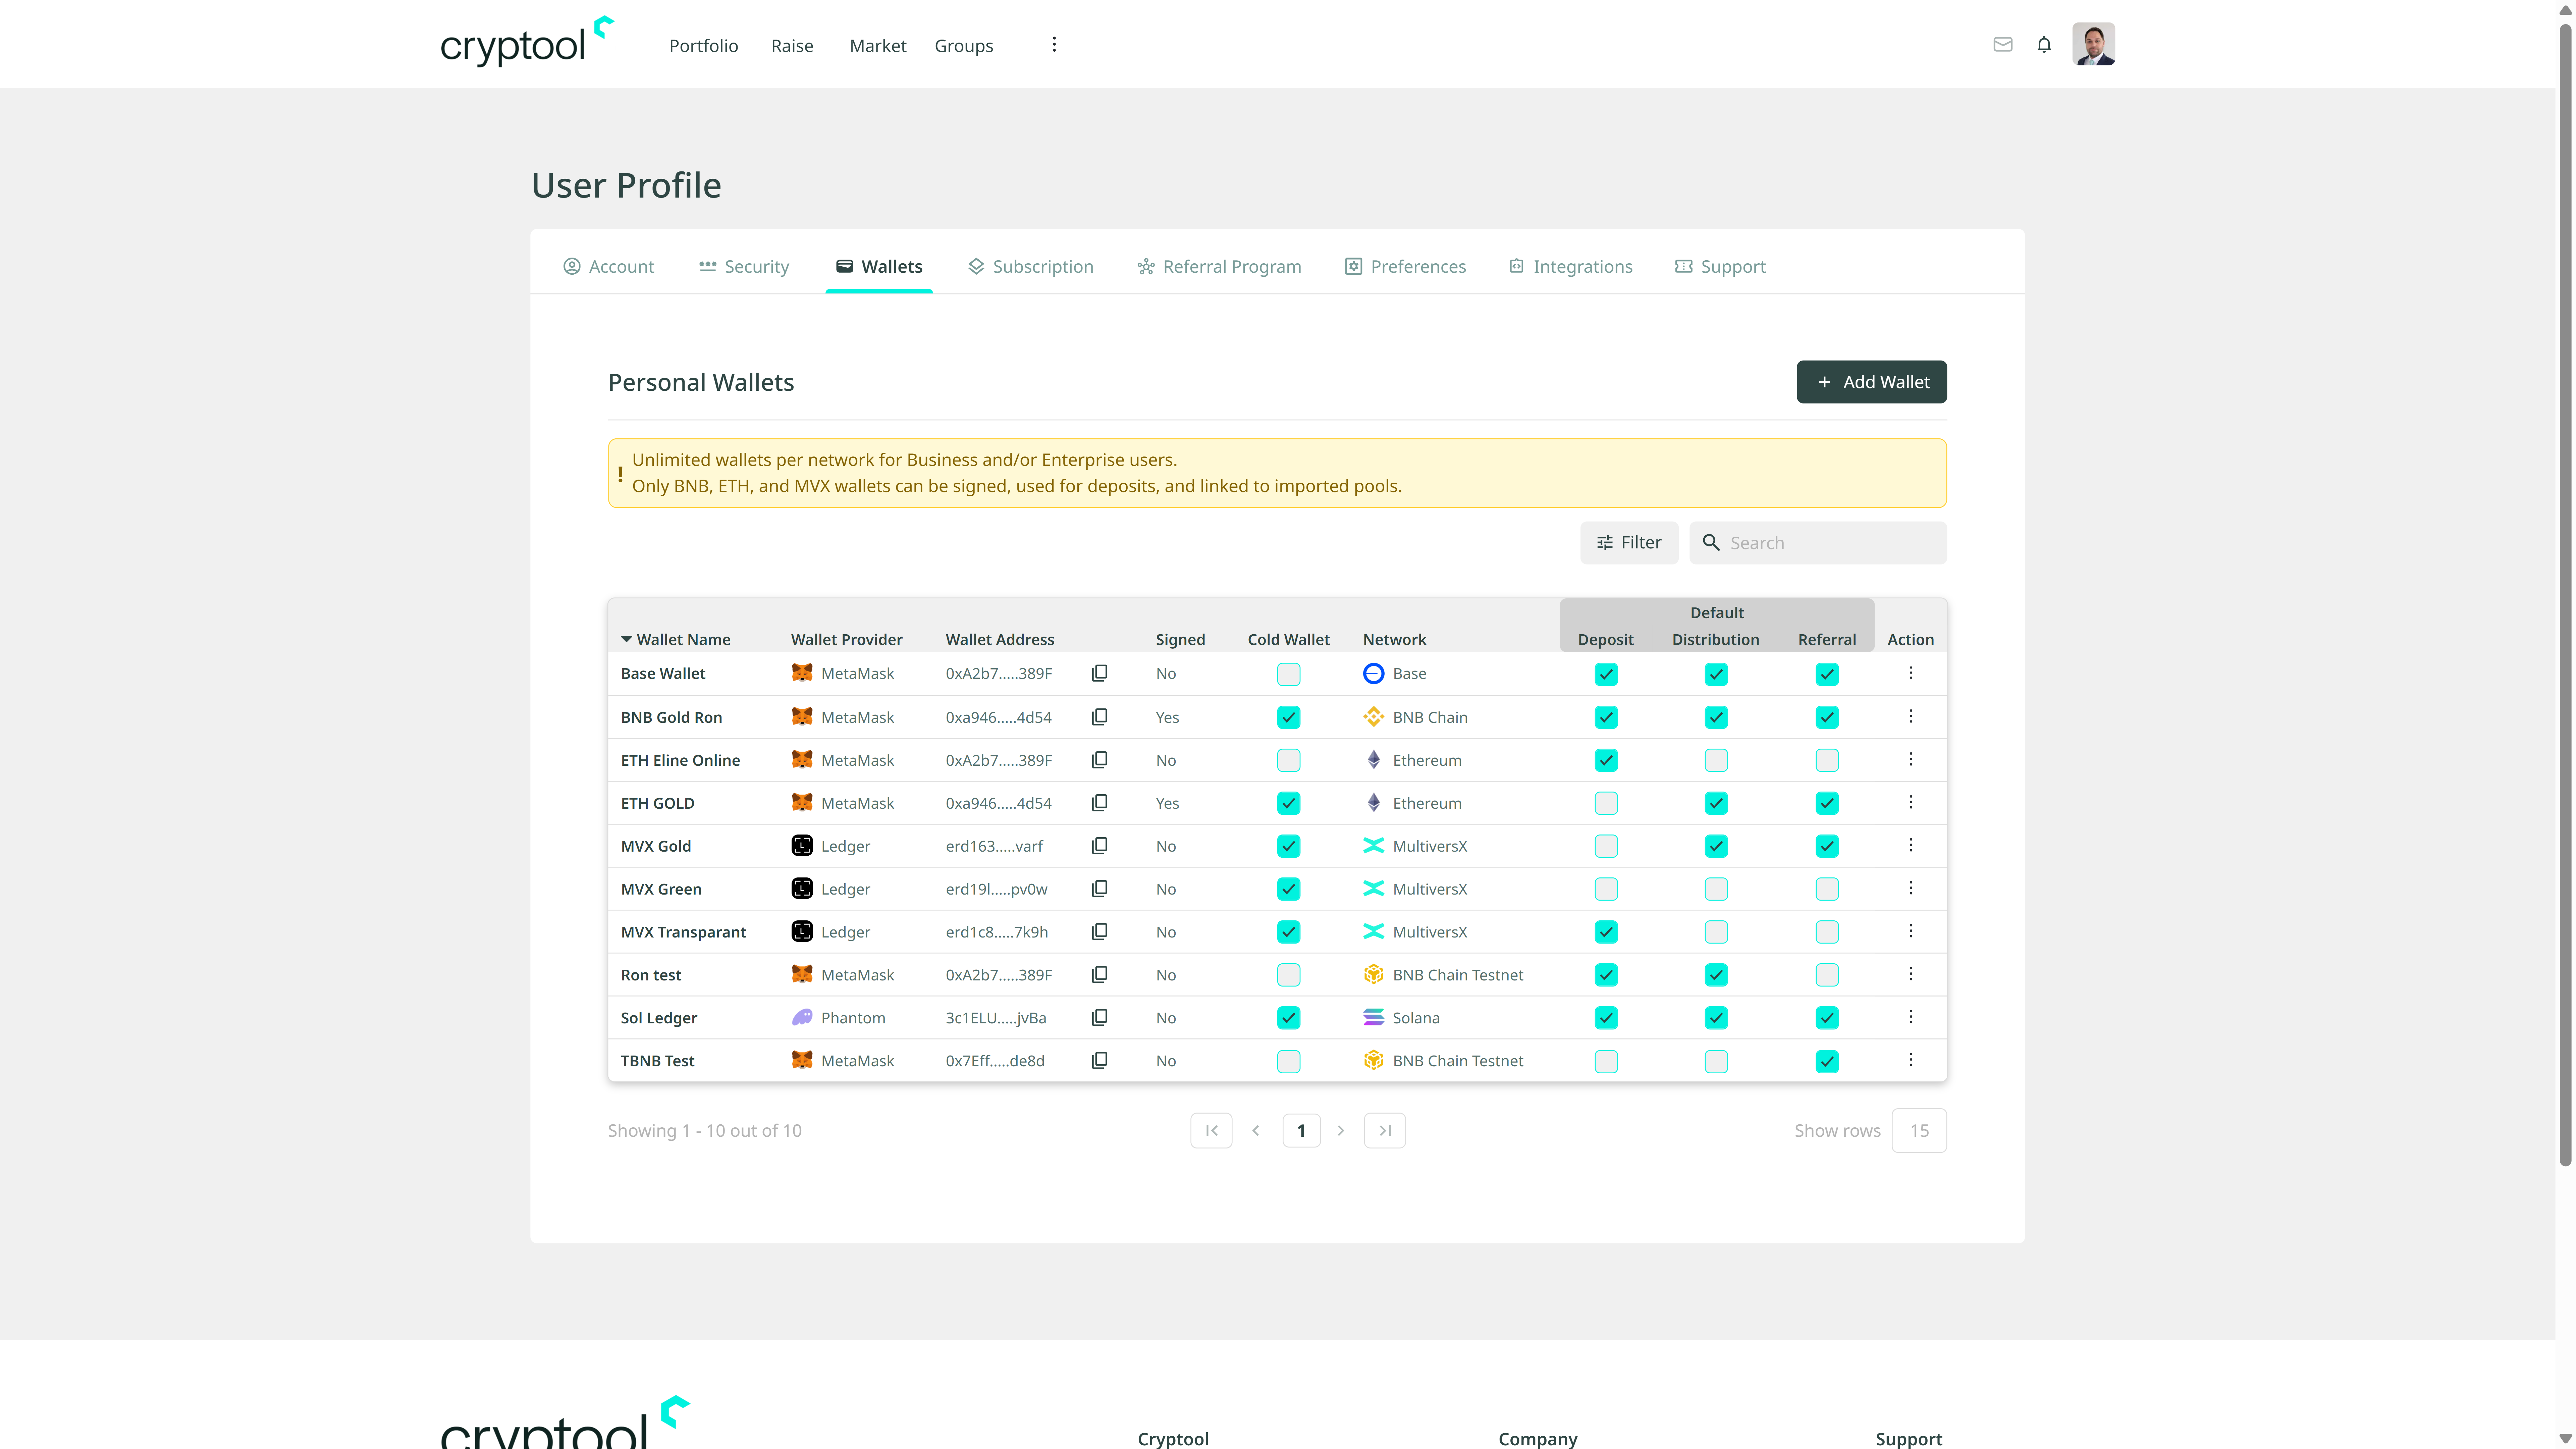The width and height of the screenshot is (2576, 1449).
Task: Select the Sol Ledger wallet name
Action: (659, 1018)
